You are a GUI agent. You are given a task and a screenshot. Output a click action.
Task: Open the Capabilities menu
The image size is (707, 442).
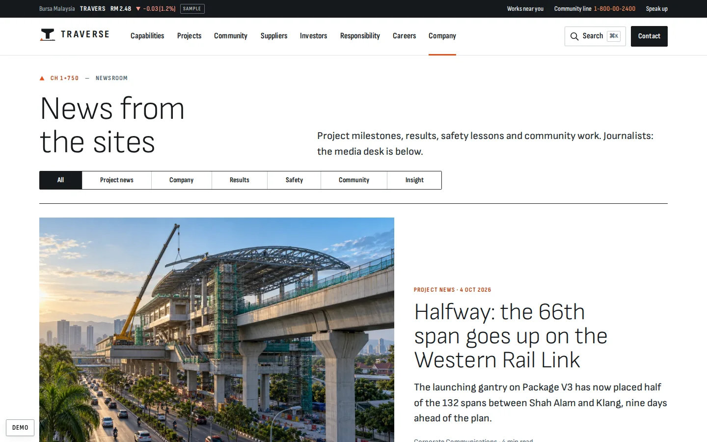pos(147,36)
